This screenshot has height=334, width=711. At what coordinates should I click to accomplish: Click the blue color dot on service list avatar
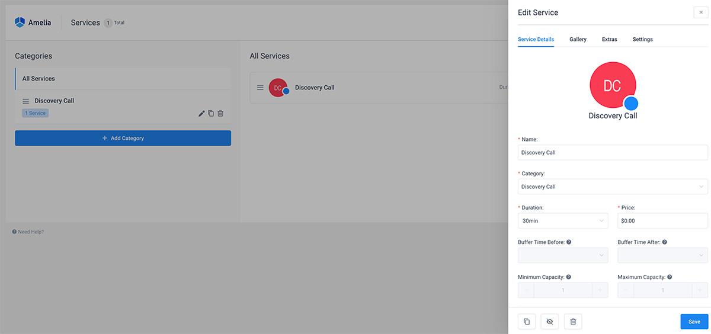286,92
